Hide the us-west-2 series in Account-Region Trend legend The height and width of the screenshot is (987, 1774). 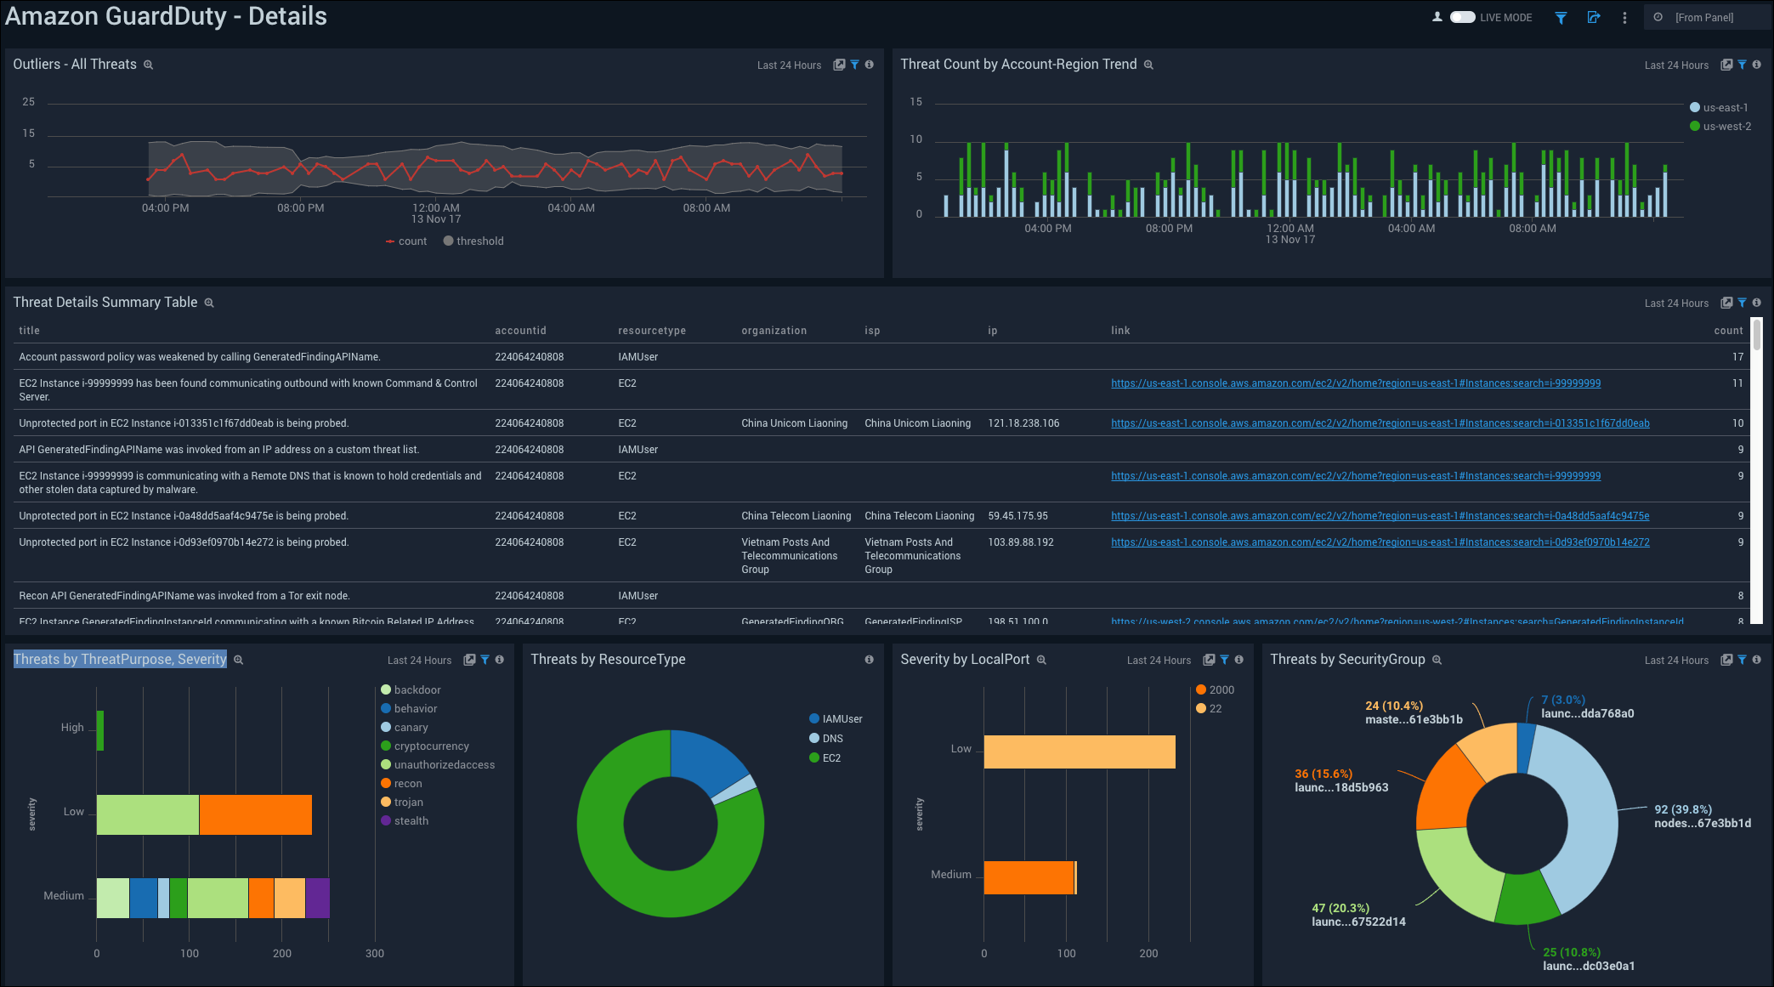point(1722,126)
